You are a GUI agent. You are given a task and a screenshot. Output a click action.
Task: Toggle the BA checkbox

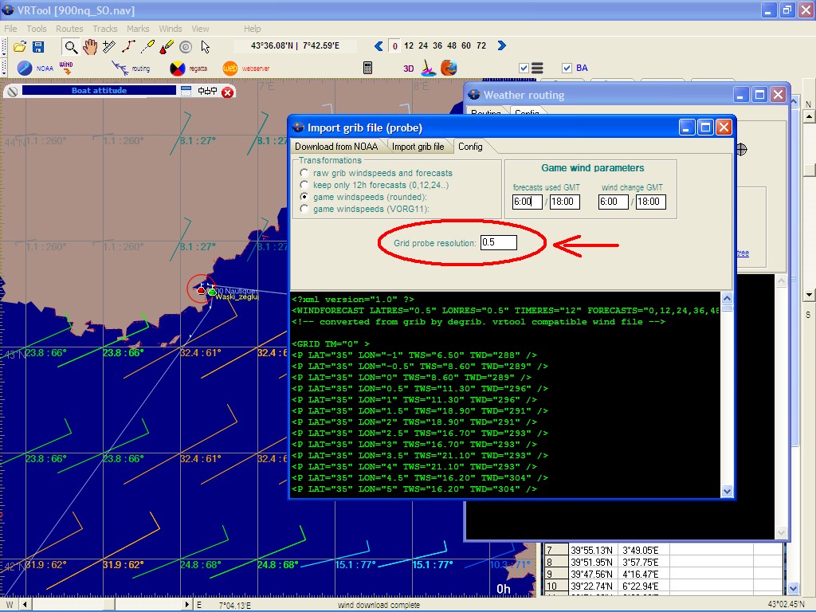click(567, 69)
